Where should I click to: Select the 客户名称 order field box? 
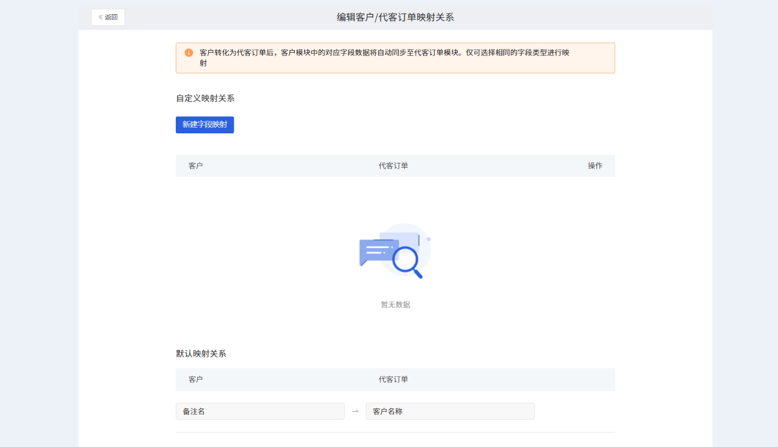(450, 411)
